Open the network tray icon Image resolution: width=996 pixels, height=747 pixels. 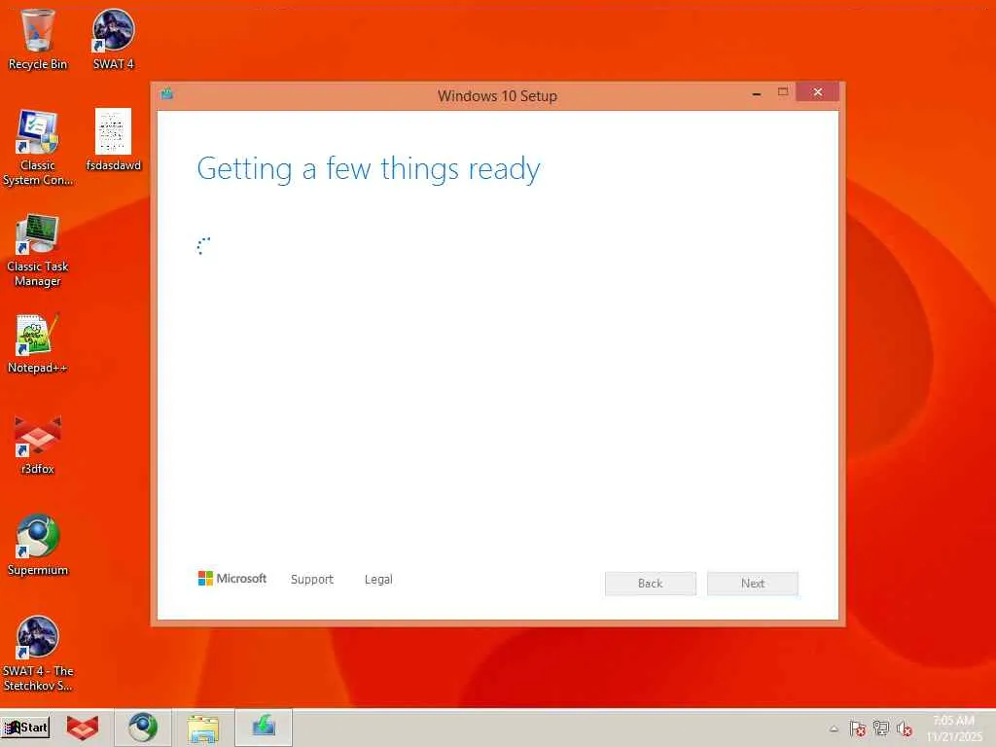(x=881, y=729)
